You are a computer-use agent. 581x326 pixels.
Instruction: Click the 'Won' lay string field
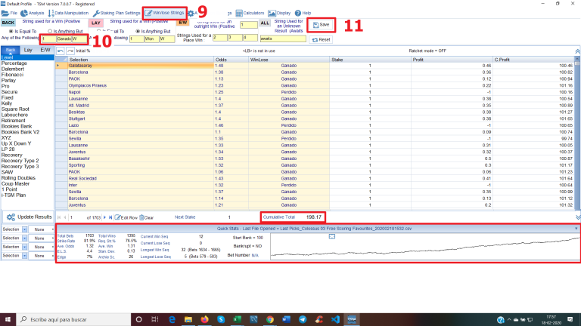coord(151,38)
